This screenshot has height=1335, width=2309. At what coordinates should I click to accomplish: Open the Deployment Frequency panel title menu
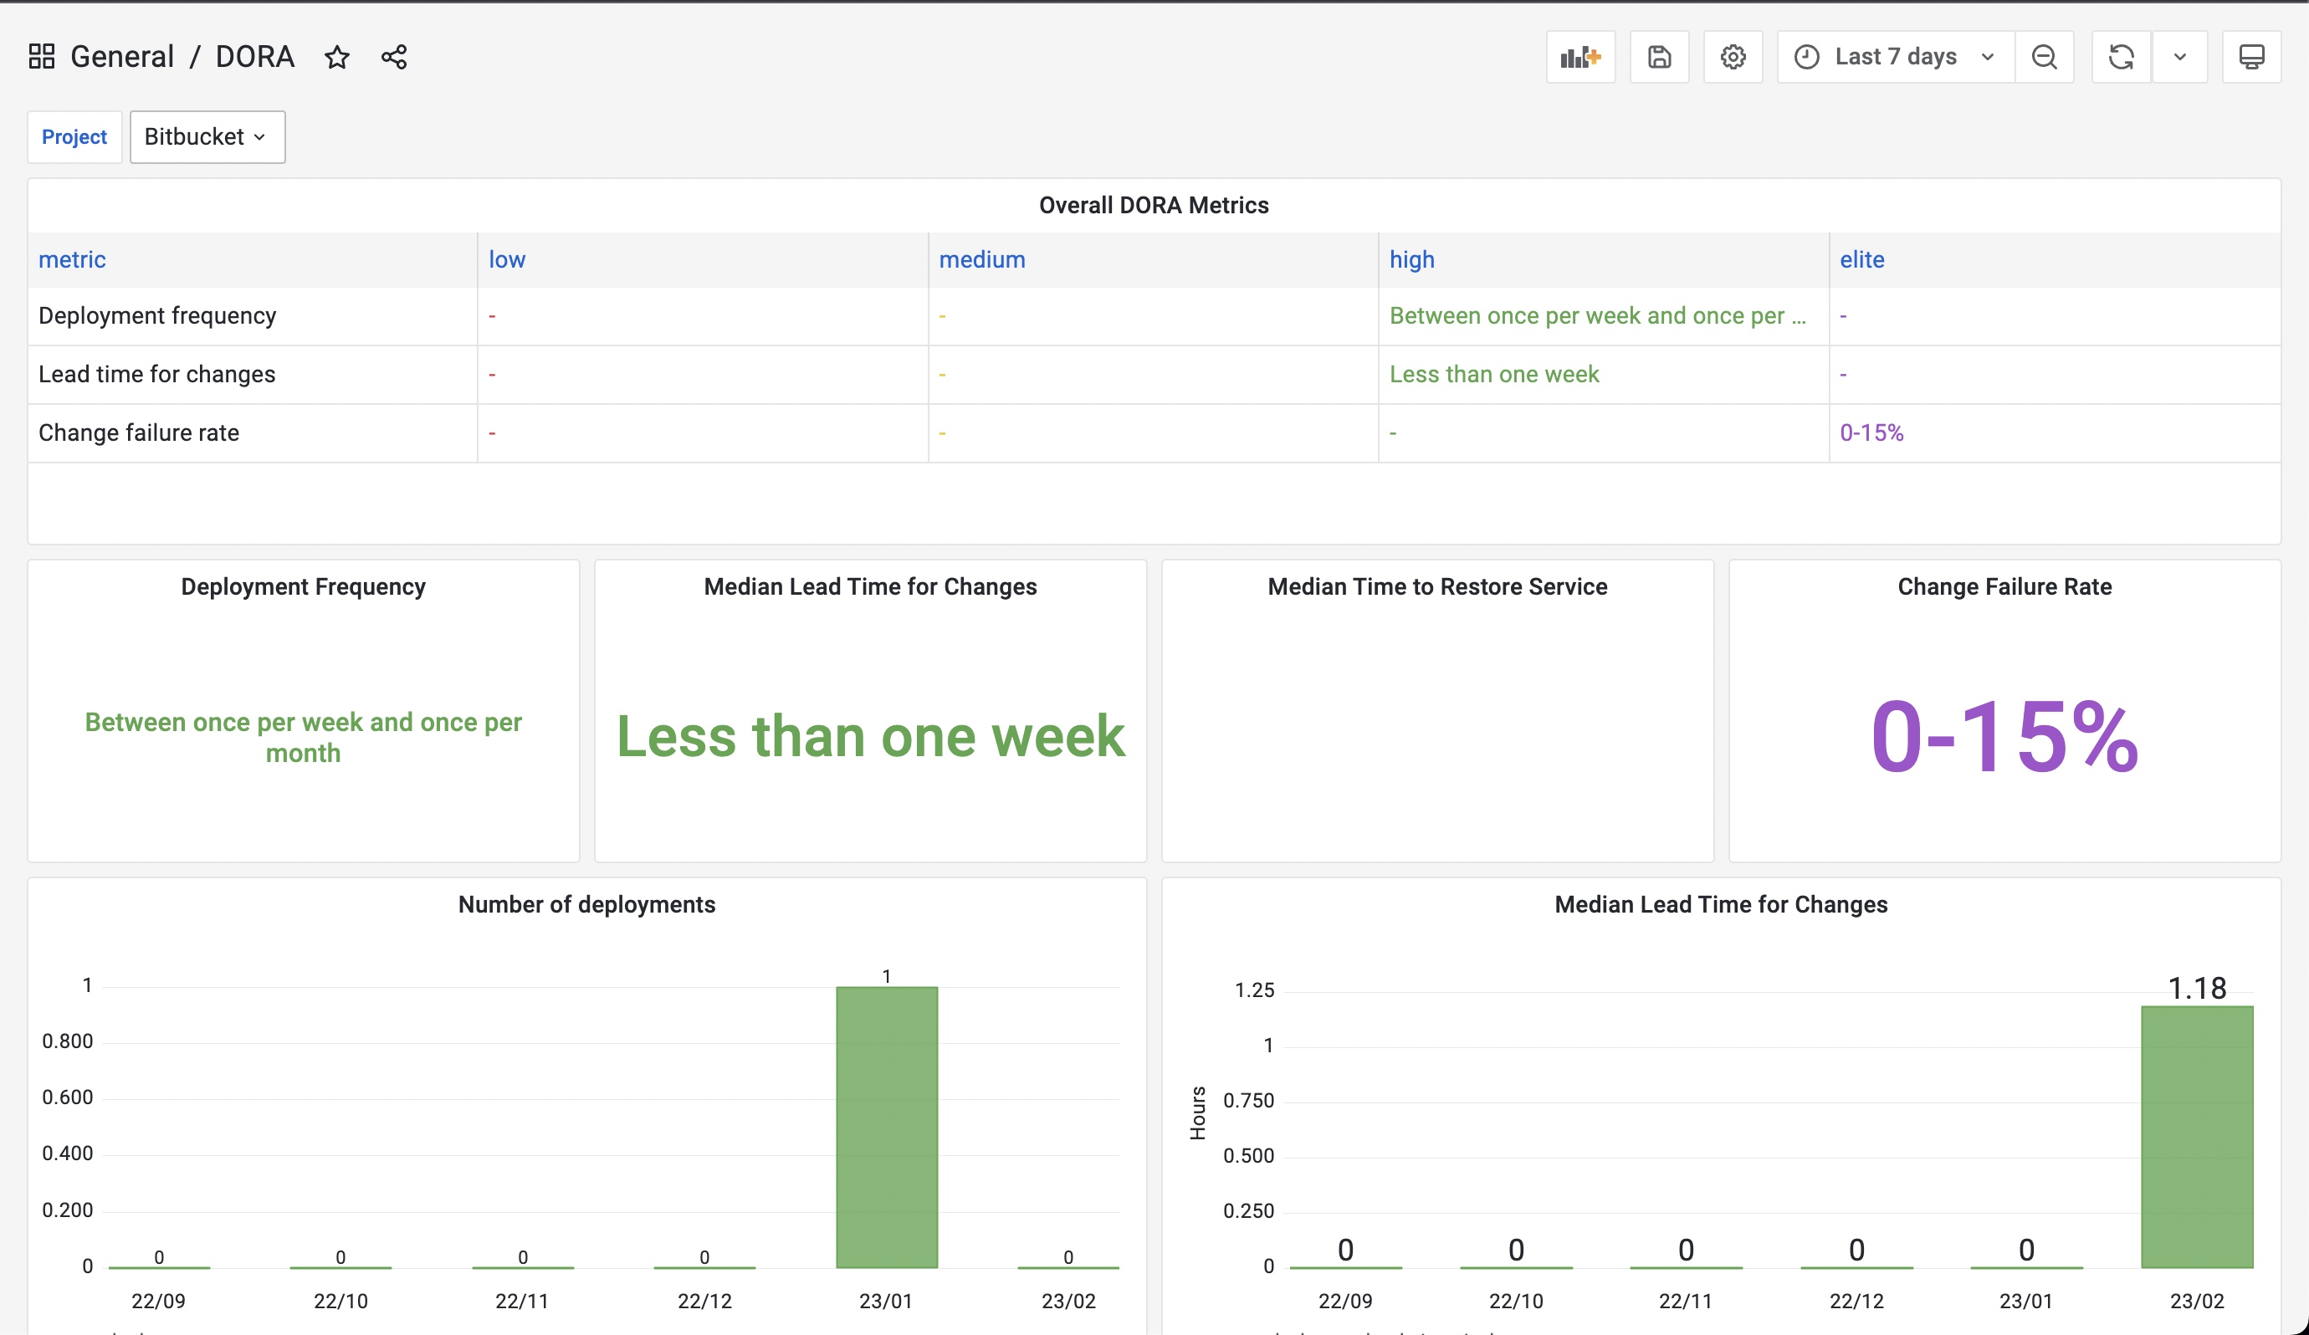[304, 586]
